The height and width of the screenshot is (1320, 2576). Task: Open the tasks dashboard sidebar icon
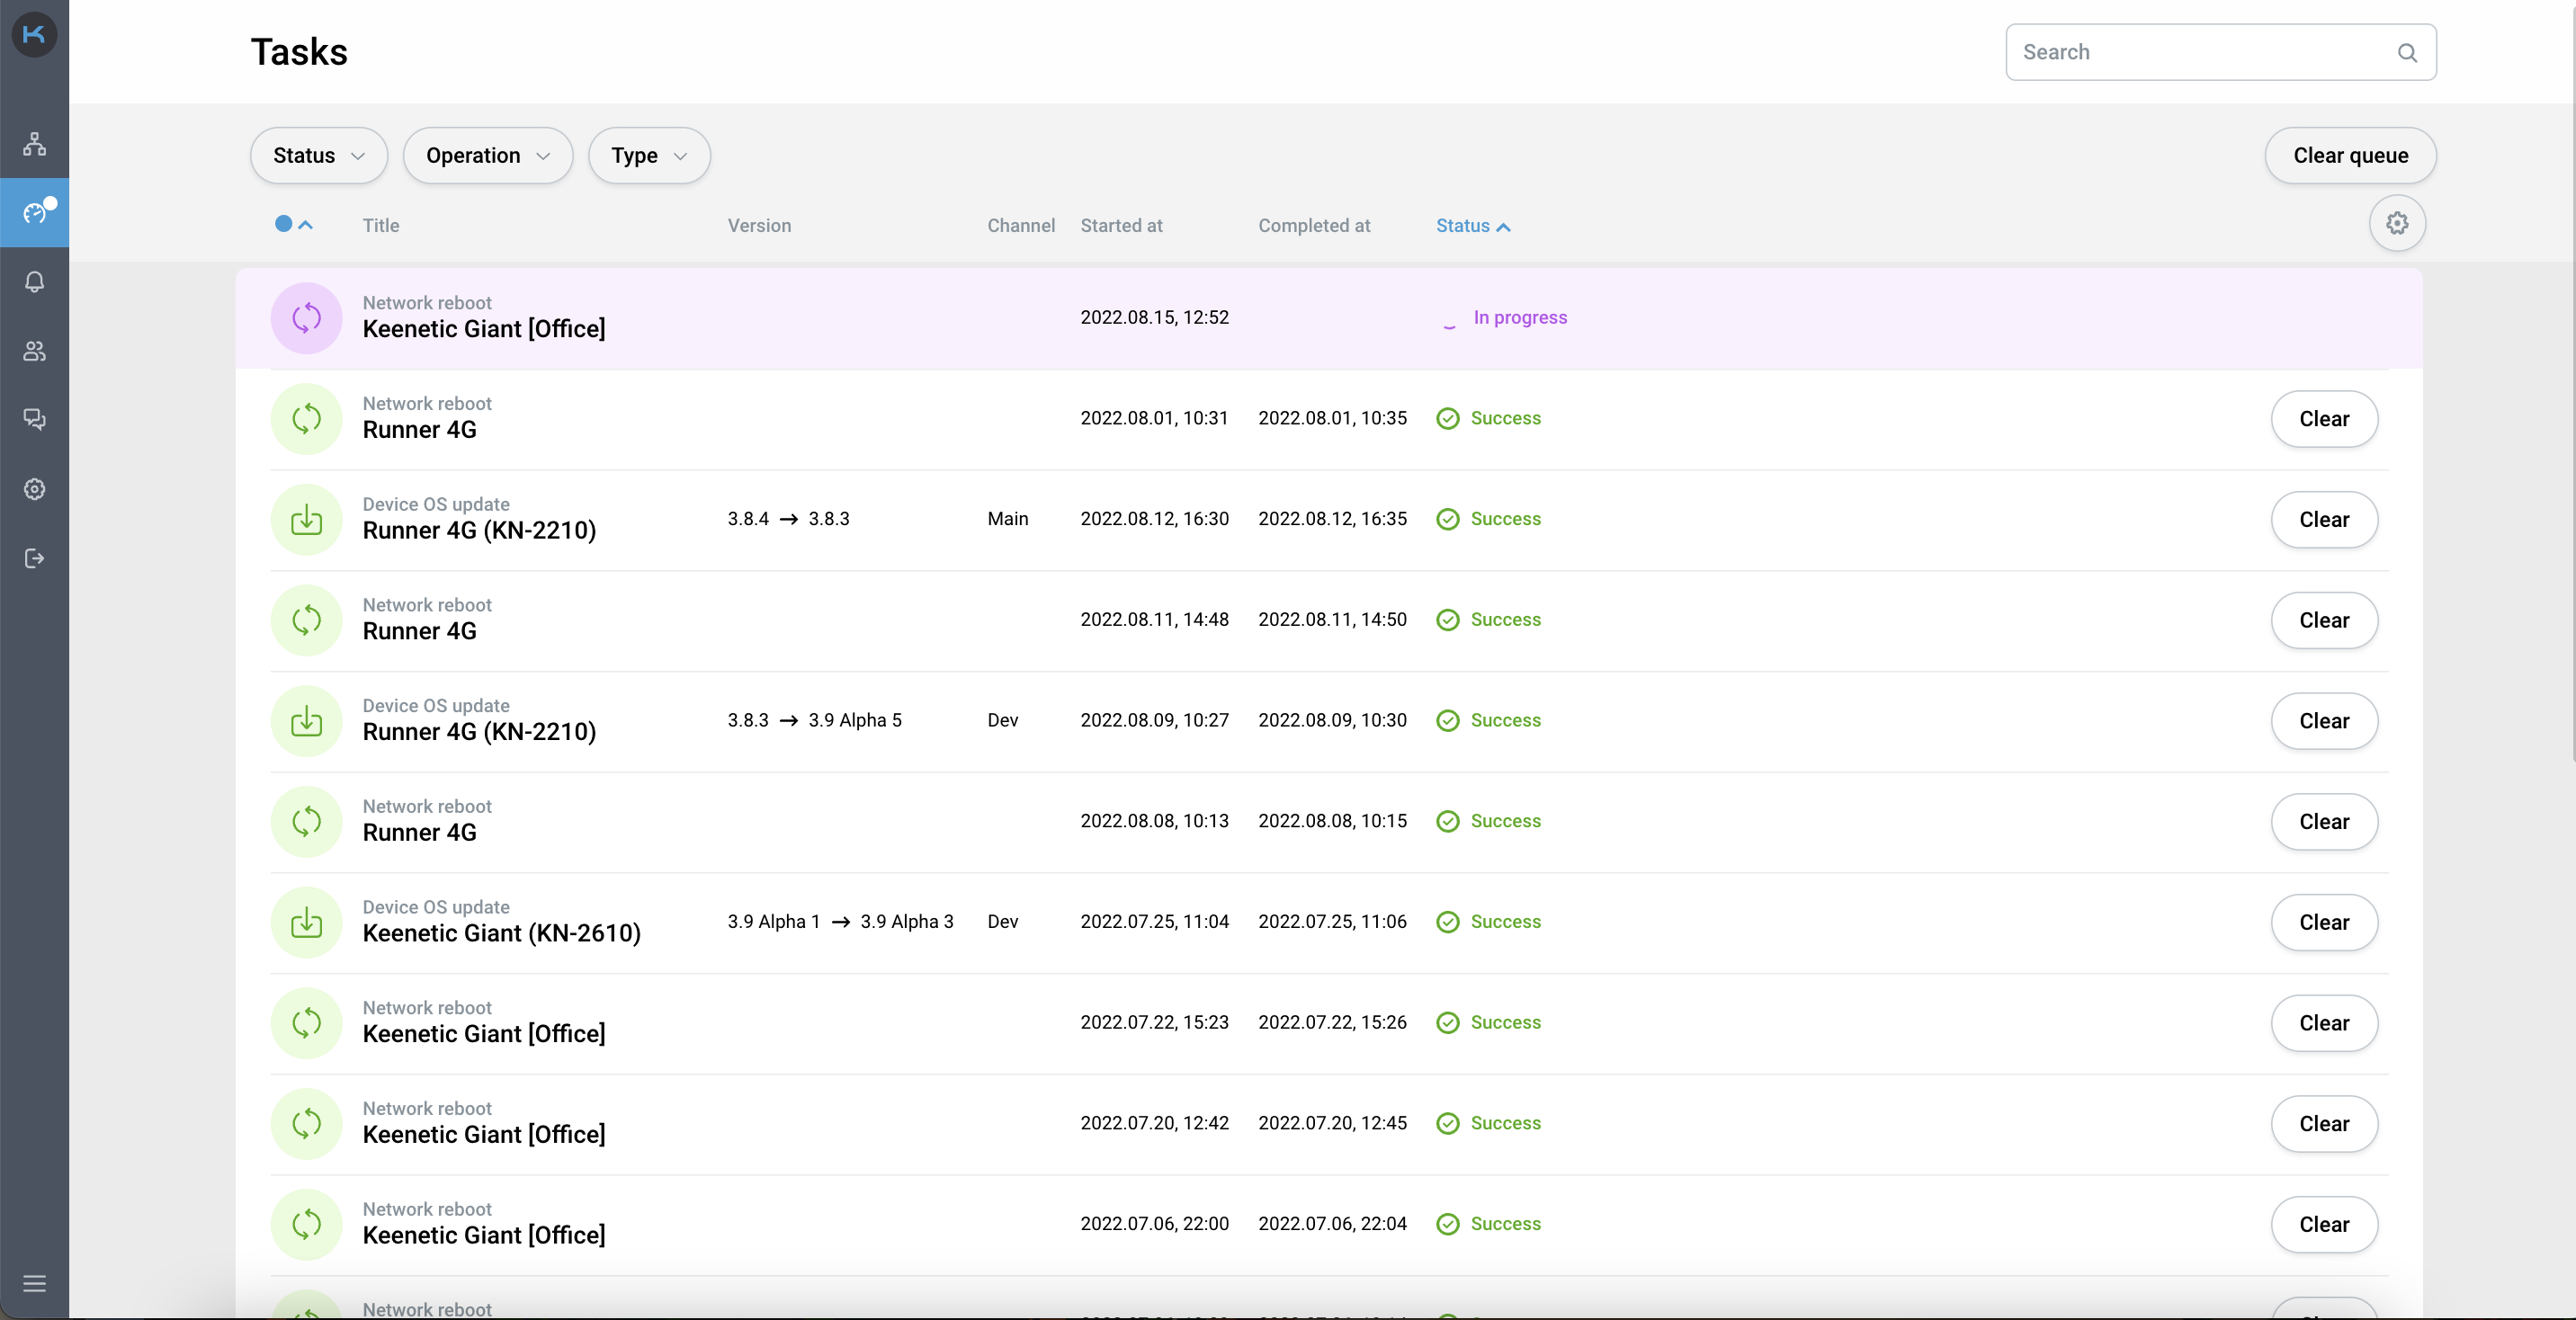pos(34,212)
